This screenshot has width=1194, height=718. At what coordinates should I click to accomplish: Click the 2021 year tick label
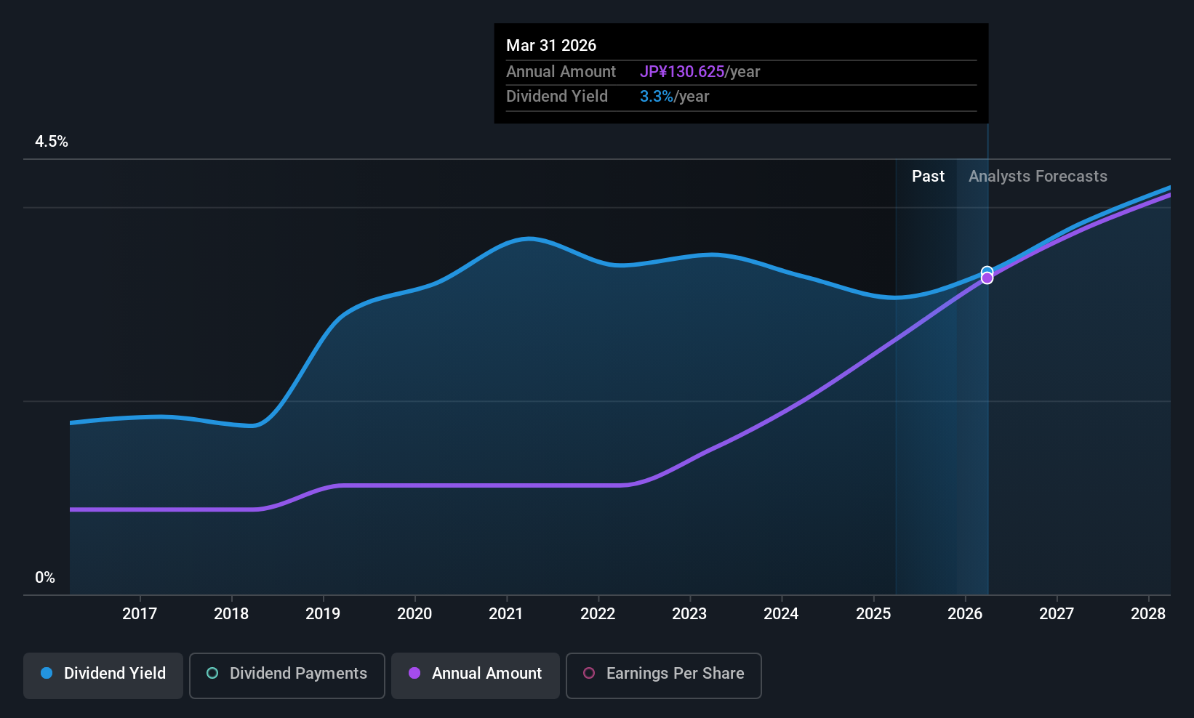506,614
